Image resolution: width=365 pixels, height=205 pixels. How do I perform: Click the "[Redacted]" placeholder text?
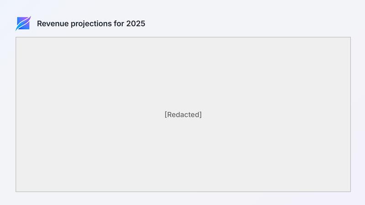pos(183,114)
